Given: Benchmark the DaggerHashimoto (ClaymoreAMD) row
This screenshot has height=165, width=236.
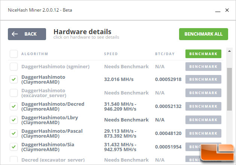Looking at the screenshot, I should coord(203,79).
